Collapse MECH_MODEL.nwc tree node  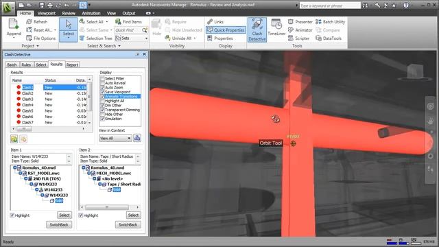tap(88, 174)
